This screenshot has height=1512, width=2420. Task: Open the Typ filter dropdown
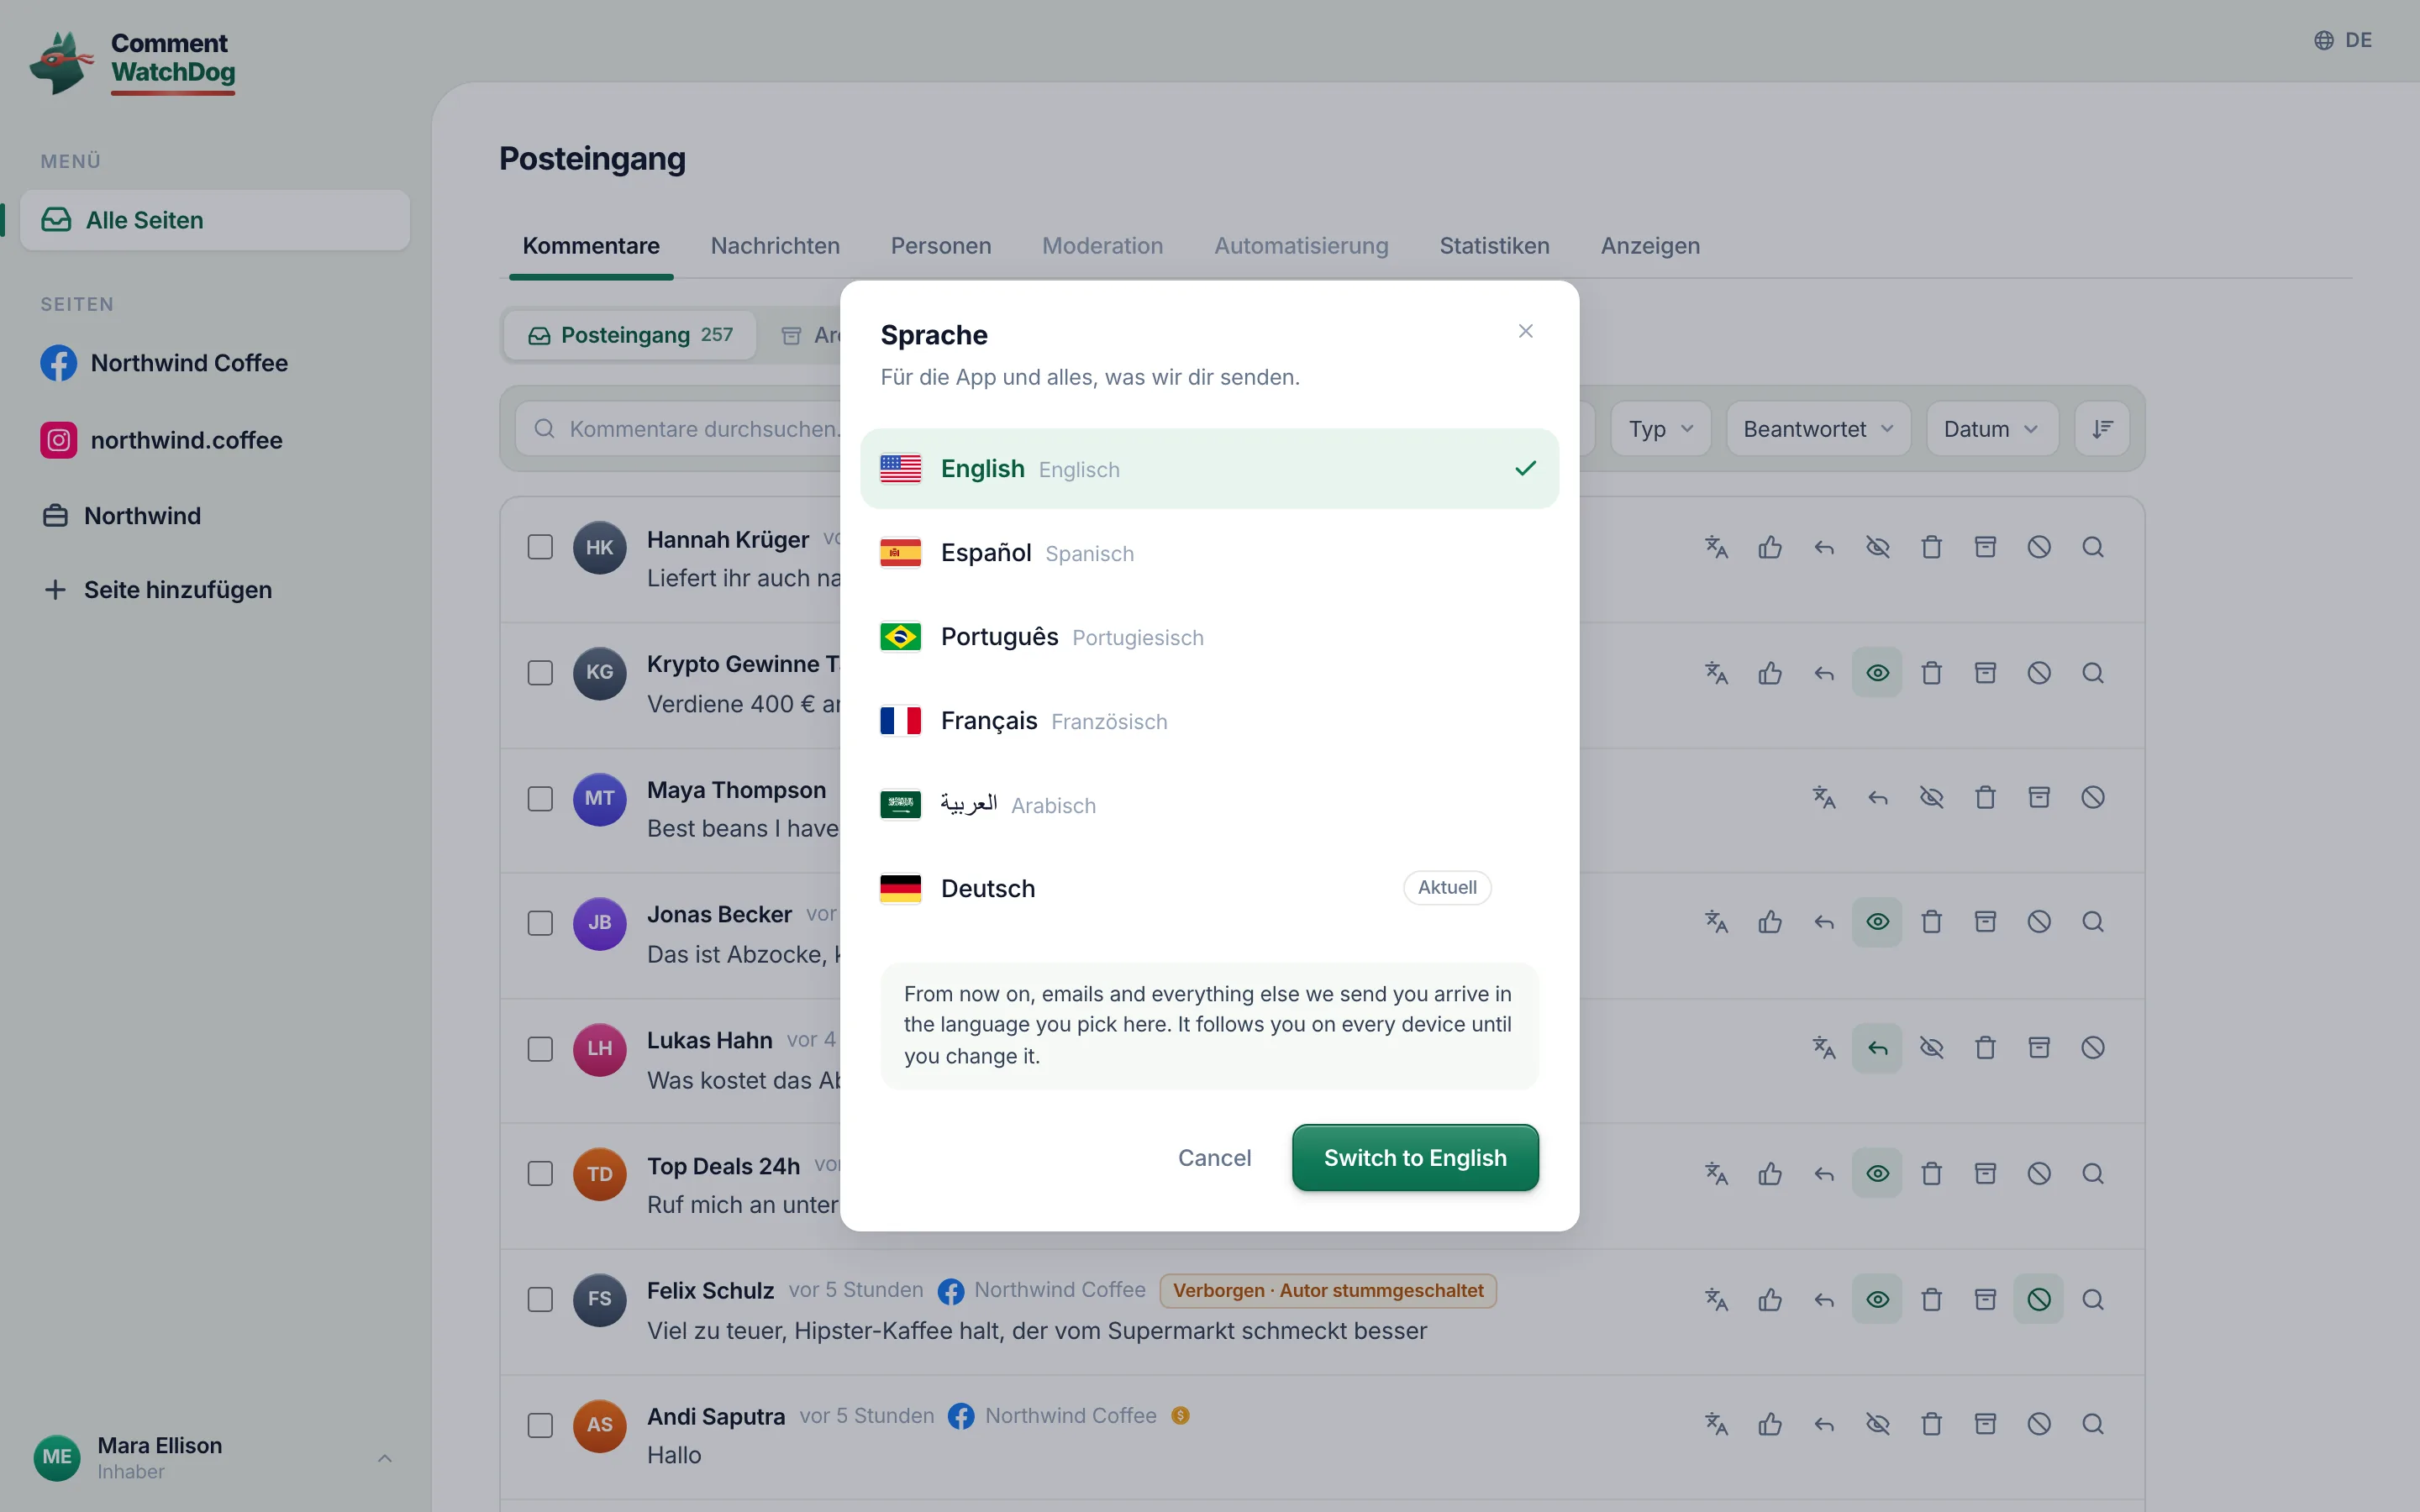point(1661,429)
